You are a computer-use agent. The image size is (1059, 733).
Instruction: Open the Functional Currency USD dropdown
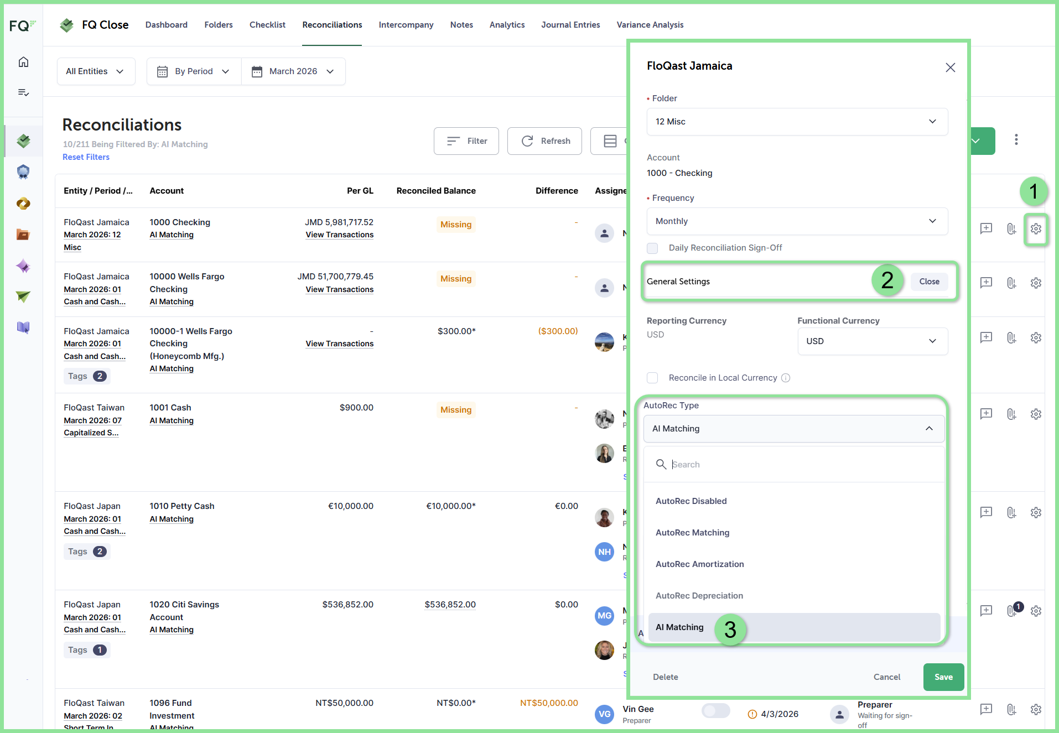872,341
